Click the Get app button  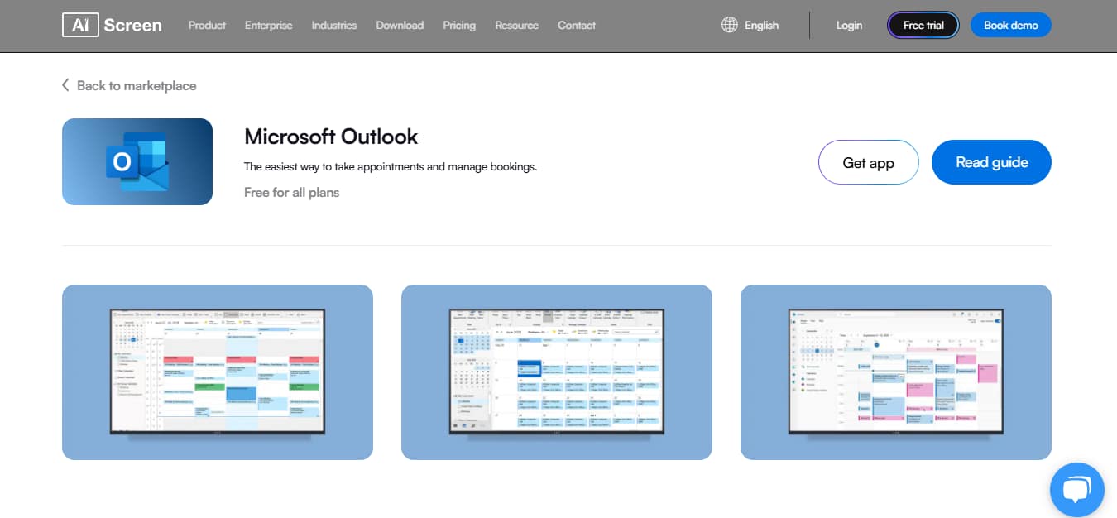869,162
